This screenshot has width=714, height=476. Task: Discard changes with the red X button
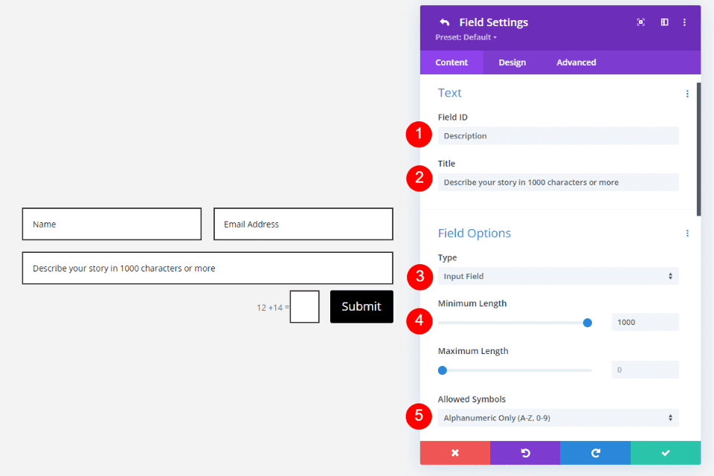(454, 452)
